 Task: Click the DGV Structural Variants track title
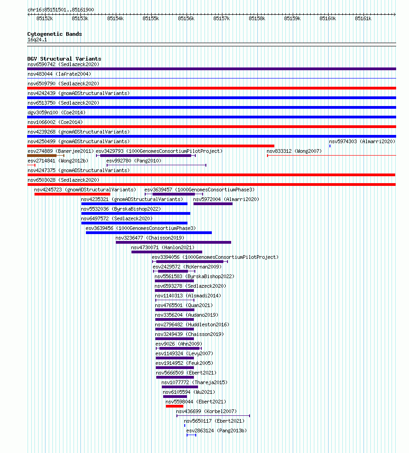click(64, 59)
